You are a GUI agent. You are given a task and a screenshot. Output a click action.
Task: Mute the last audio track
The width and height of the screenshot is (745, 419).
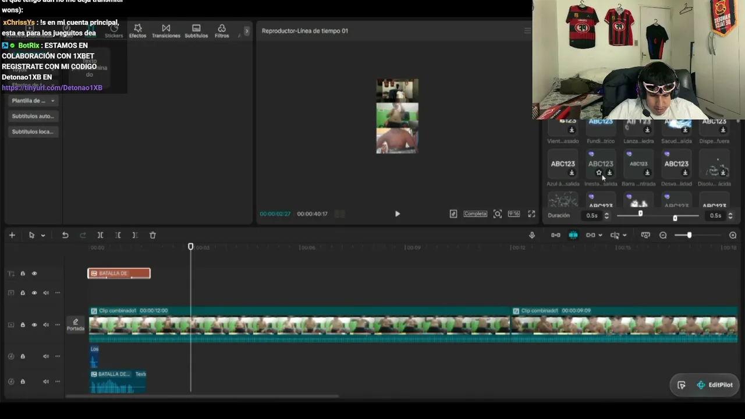[x=46, y=382]
